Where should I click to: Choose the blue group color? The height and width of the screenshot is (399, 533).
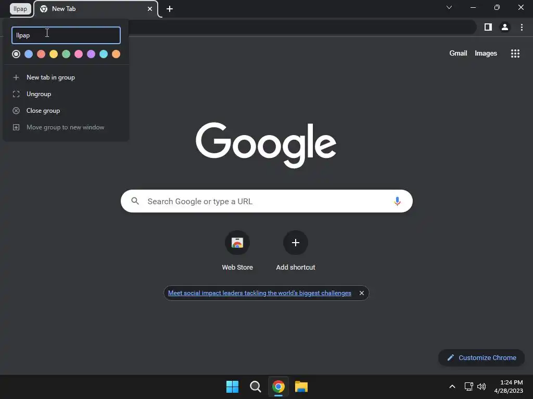[x=29, y=54]
